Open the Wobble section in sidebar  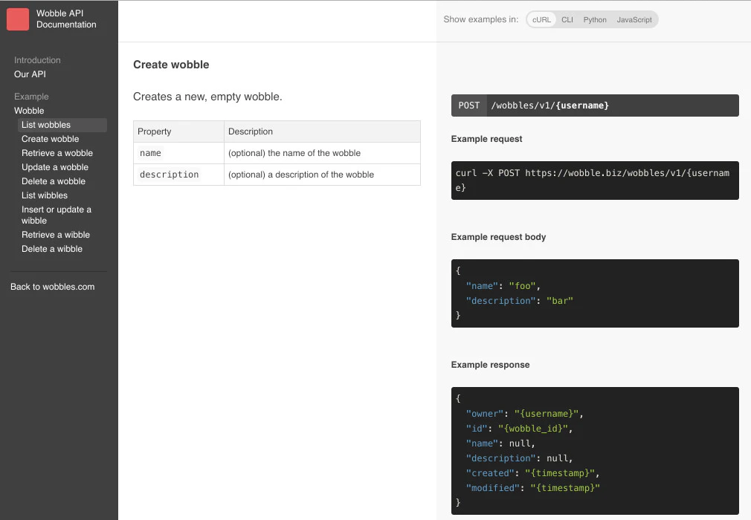29,111
